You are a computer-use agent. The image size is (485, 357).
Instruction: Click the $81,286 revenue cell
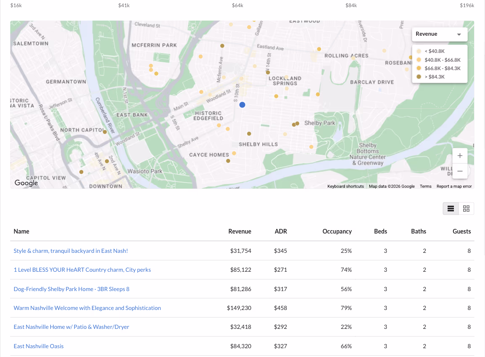coord(241,289)
